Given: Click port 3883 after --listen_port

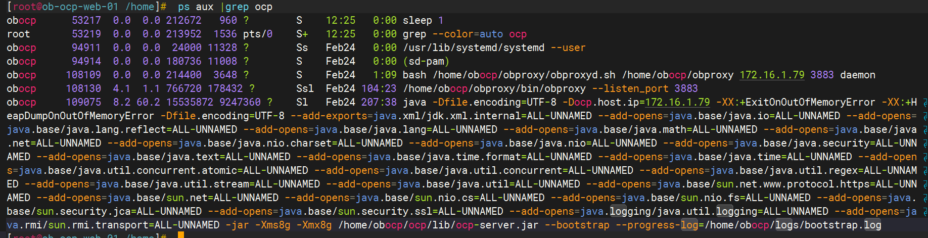Looking at the screenshot, I should (686, 88).
